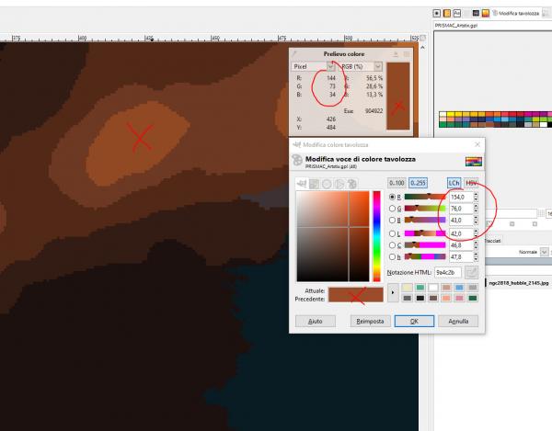
Task: Click the rainbow hue slider strip
Action: point(376,236)
